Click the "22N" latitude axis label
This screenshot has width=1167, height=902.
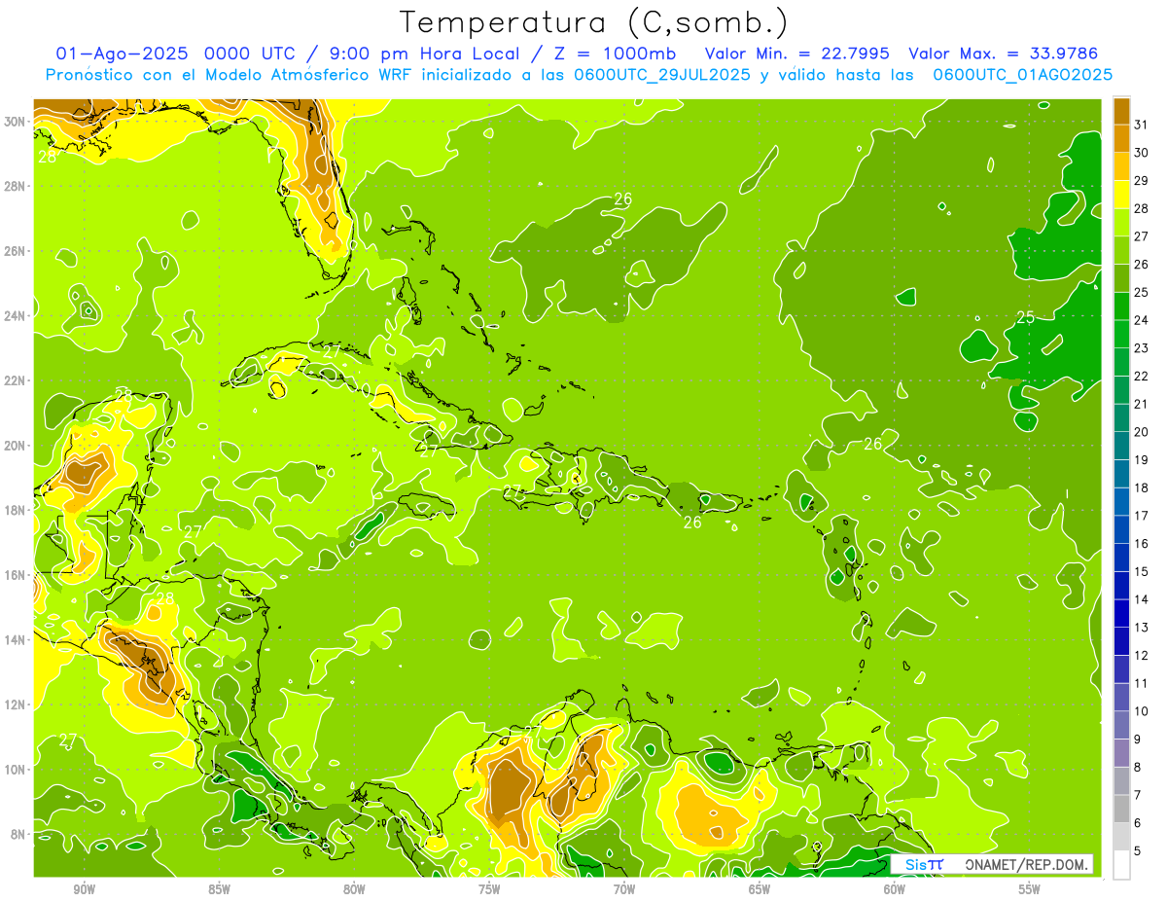[x=17, y=379]
